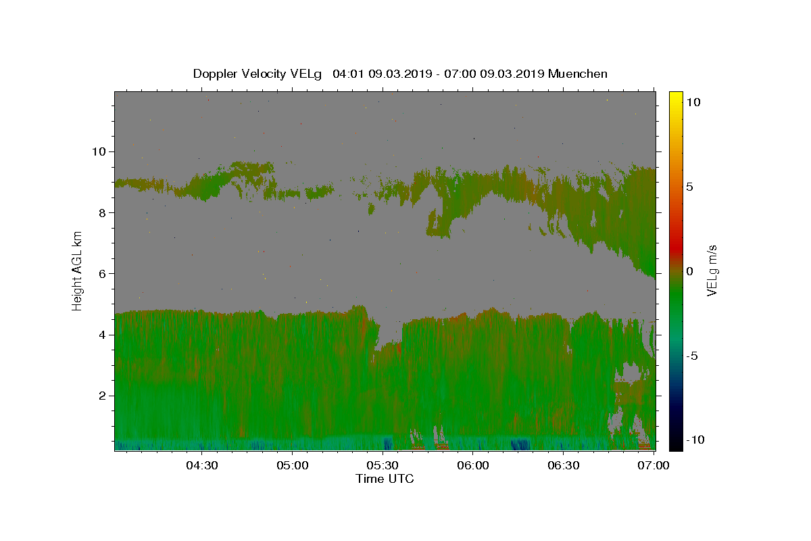This screenshot has height=541, width=811.
Task: Click the 'VELg m/s' colorbar label
Action: point(712,270)
